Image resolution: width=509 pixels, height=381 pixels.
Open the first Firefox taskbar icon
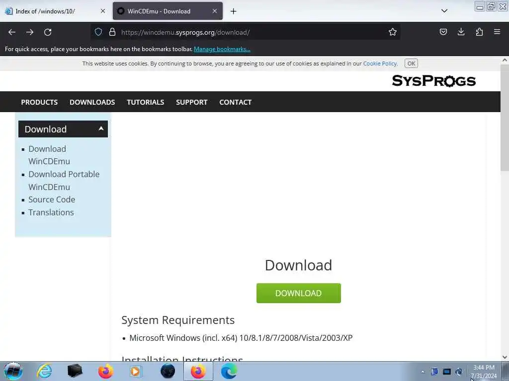(x=105, y=371)
